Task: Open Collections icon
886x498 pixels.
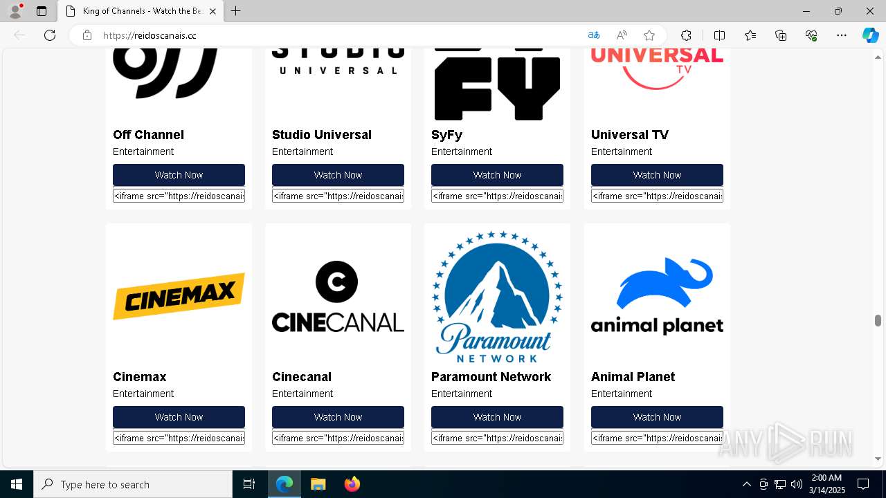Action: pyautogui.click(x=781, y=35)
